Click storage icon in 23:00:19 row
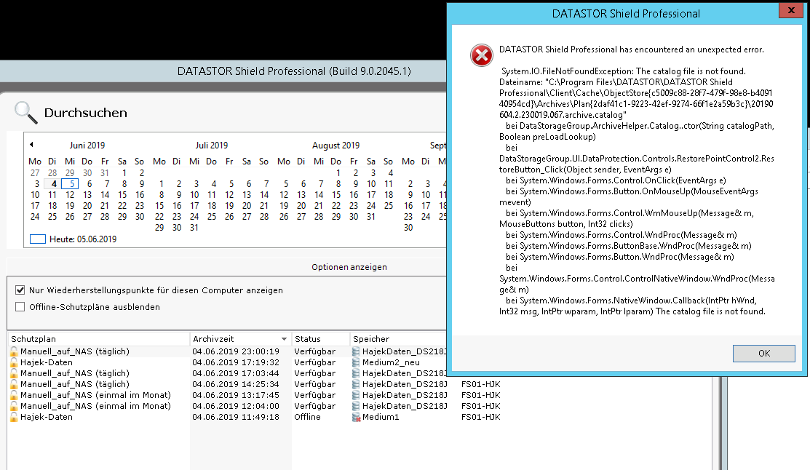The image size is (810, 470). [356, 351]
